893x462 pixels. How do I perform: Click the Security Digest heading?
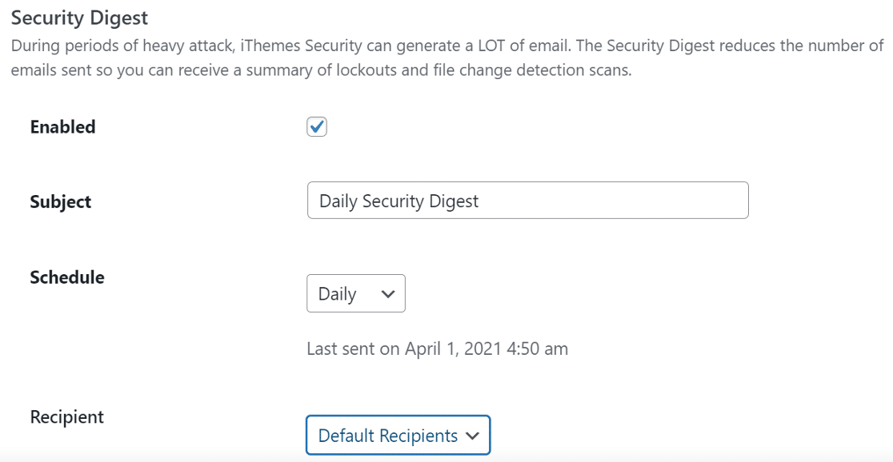(79, 17)
